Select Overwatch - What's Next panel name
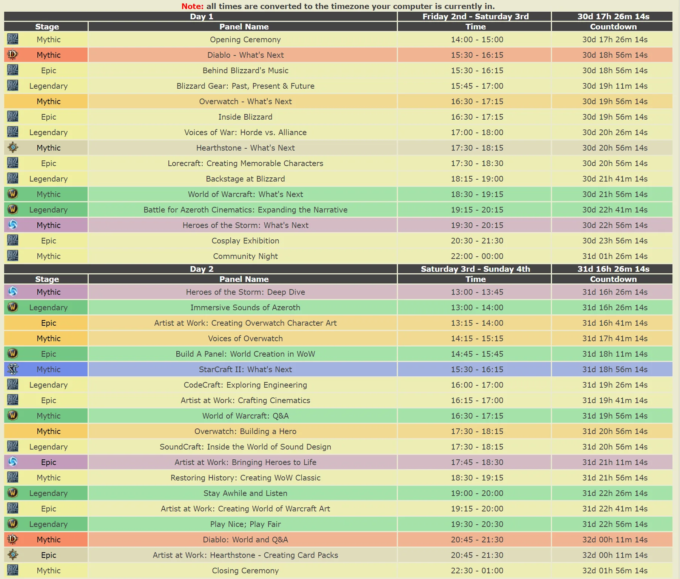 pos(245,101)
